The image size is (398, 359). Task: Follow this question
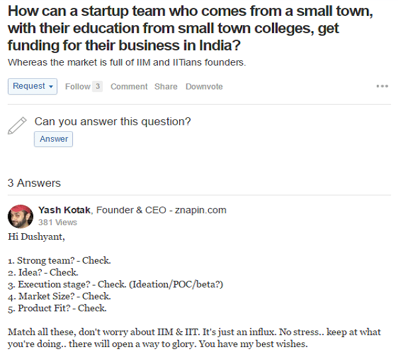pyautogui.click(x=77, y=86)
